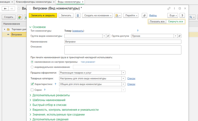Click the paperclip attachments icon

(144, 16)
